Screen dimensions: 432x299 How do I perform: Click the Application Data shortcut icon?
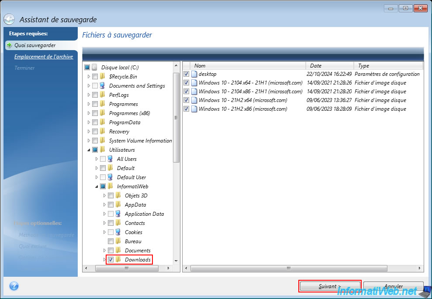click(118, 214)
